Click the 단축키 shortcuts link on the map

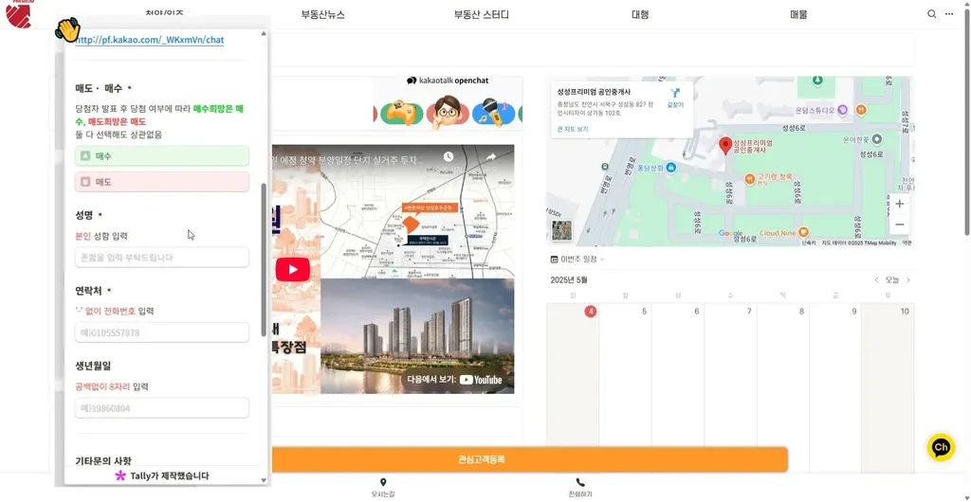(809, 243)
